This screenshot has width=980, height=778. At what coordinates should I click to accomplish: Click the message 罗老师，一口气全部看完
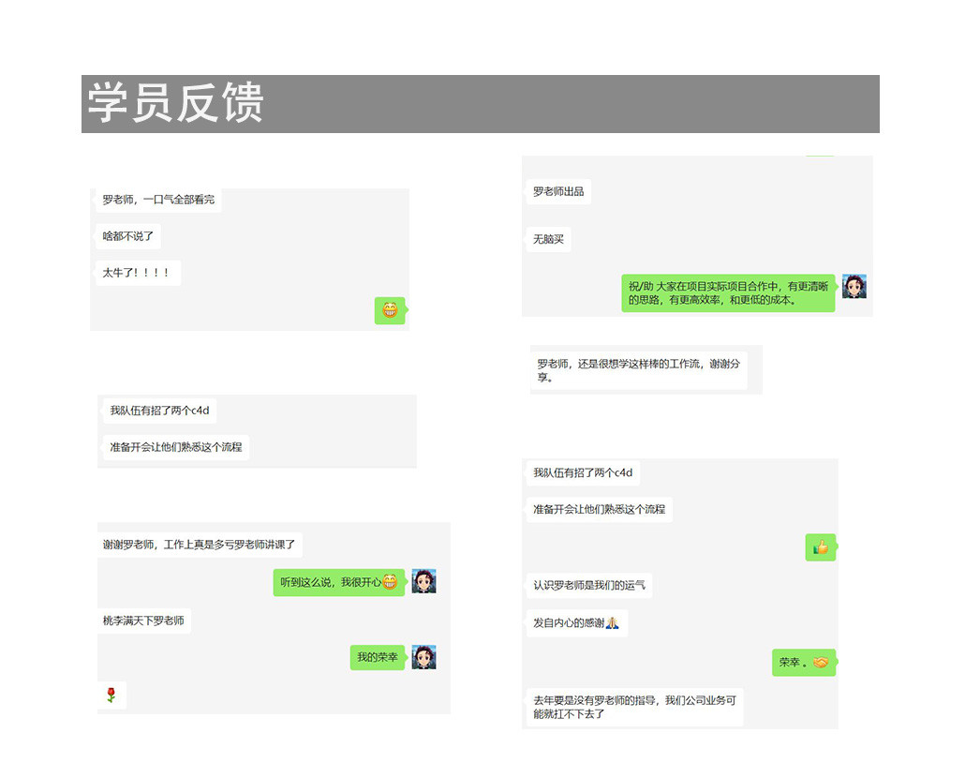coord(158,200)
